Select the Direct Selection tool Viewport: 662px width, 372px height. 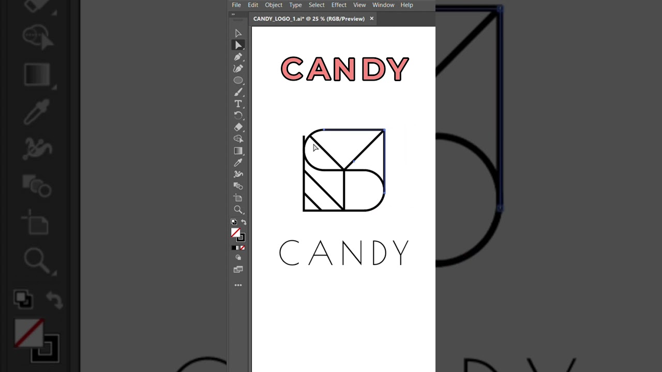tap(238, 45)
